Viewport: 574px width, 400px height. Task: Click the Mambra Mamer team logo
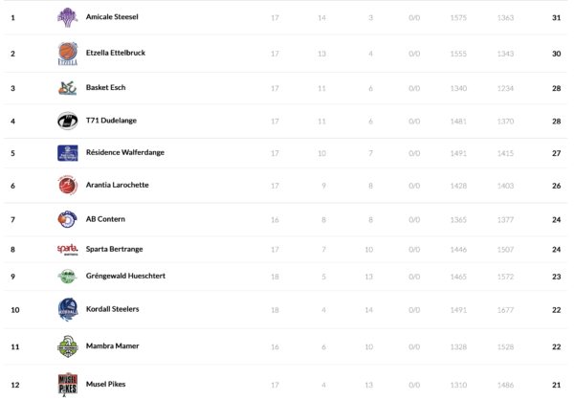(x=67, y=346)
